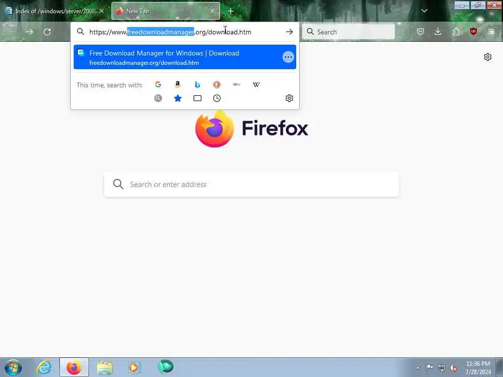503x377 pixels.
Task: Open the green round taskbar app
Action: click(166, 367)
